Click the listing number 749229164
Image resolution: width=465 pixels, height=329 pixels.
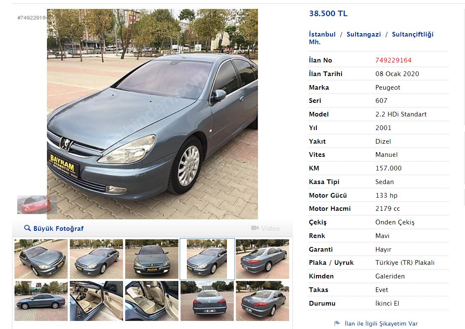(x=393, y=60)
